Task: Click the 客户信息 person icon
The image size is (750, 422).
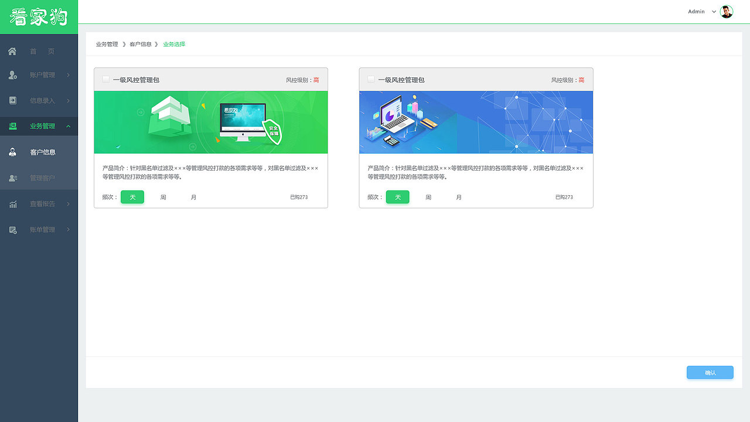Action: click(x=12, y=152)
